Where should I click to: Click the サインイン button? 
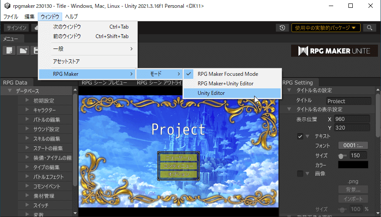17,28
